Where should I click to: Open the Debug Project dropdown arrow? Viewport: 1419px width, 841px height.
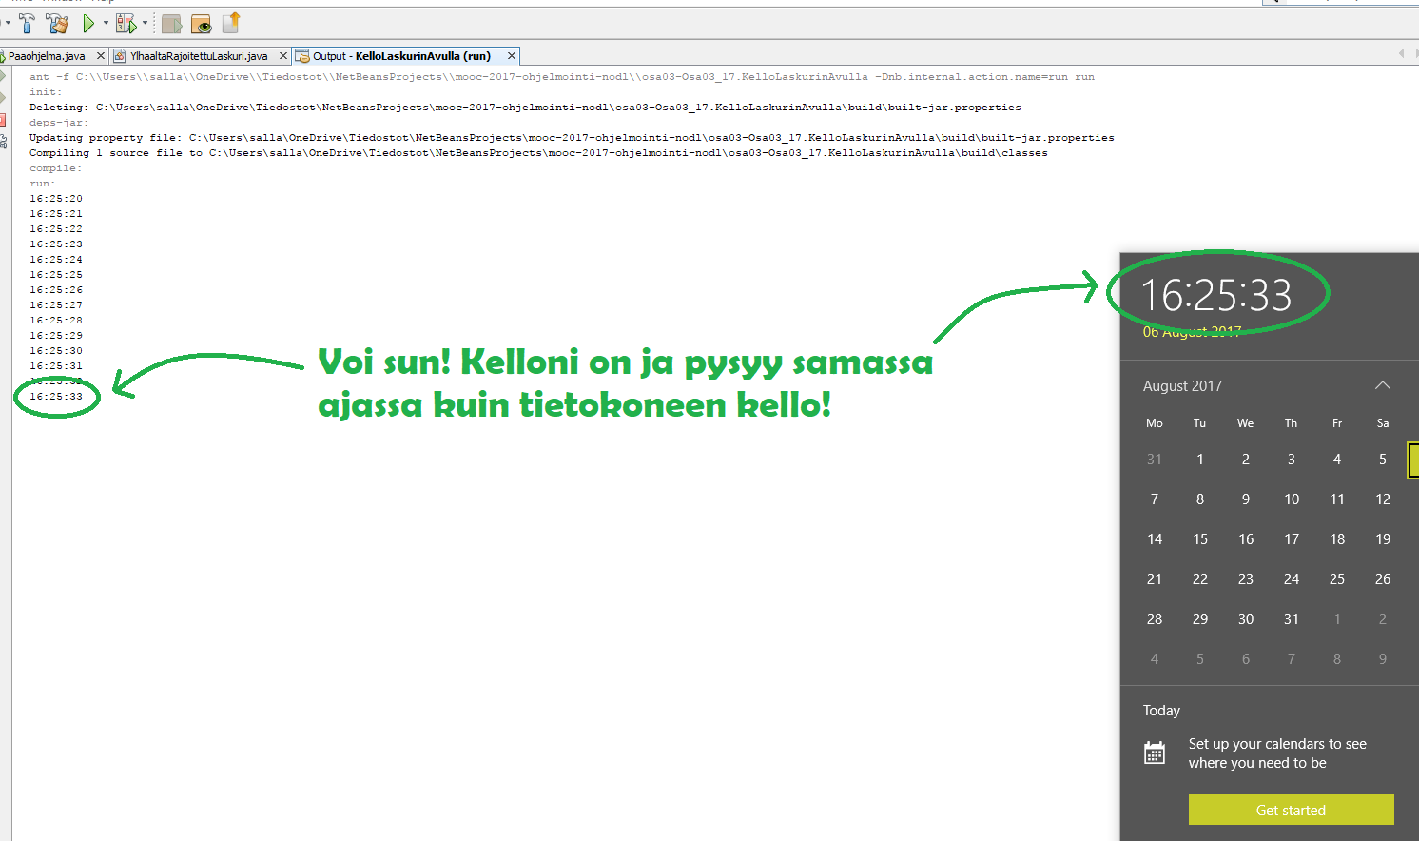coord(145,23)
